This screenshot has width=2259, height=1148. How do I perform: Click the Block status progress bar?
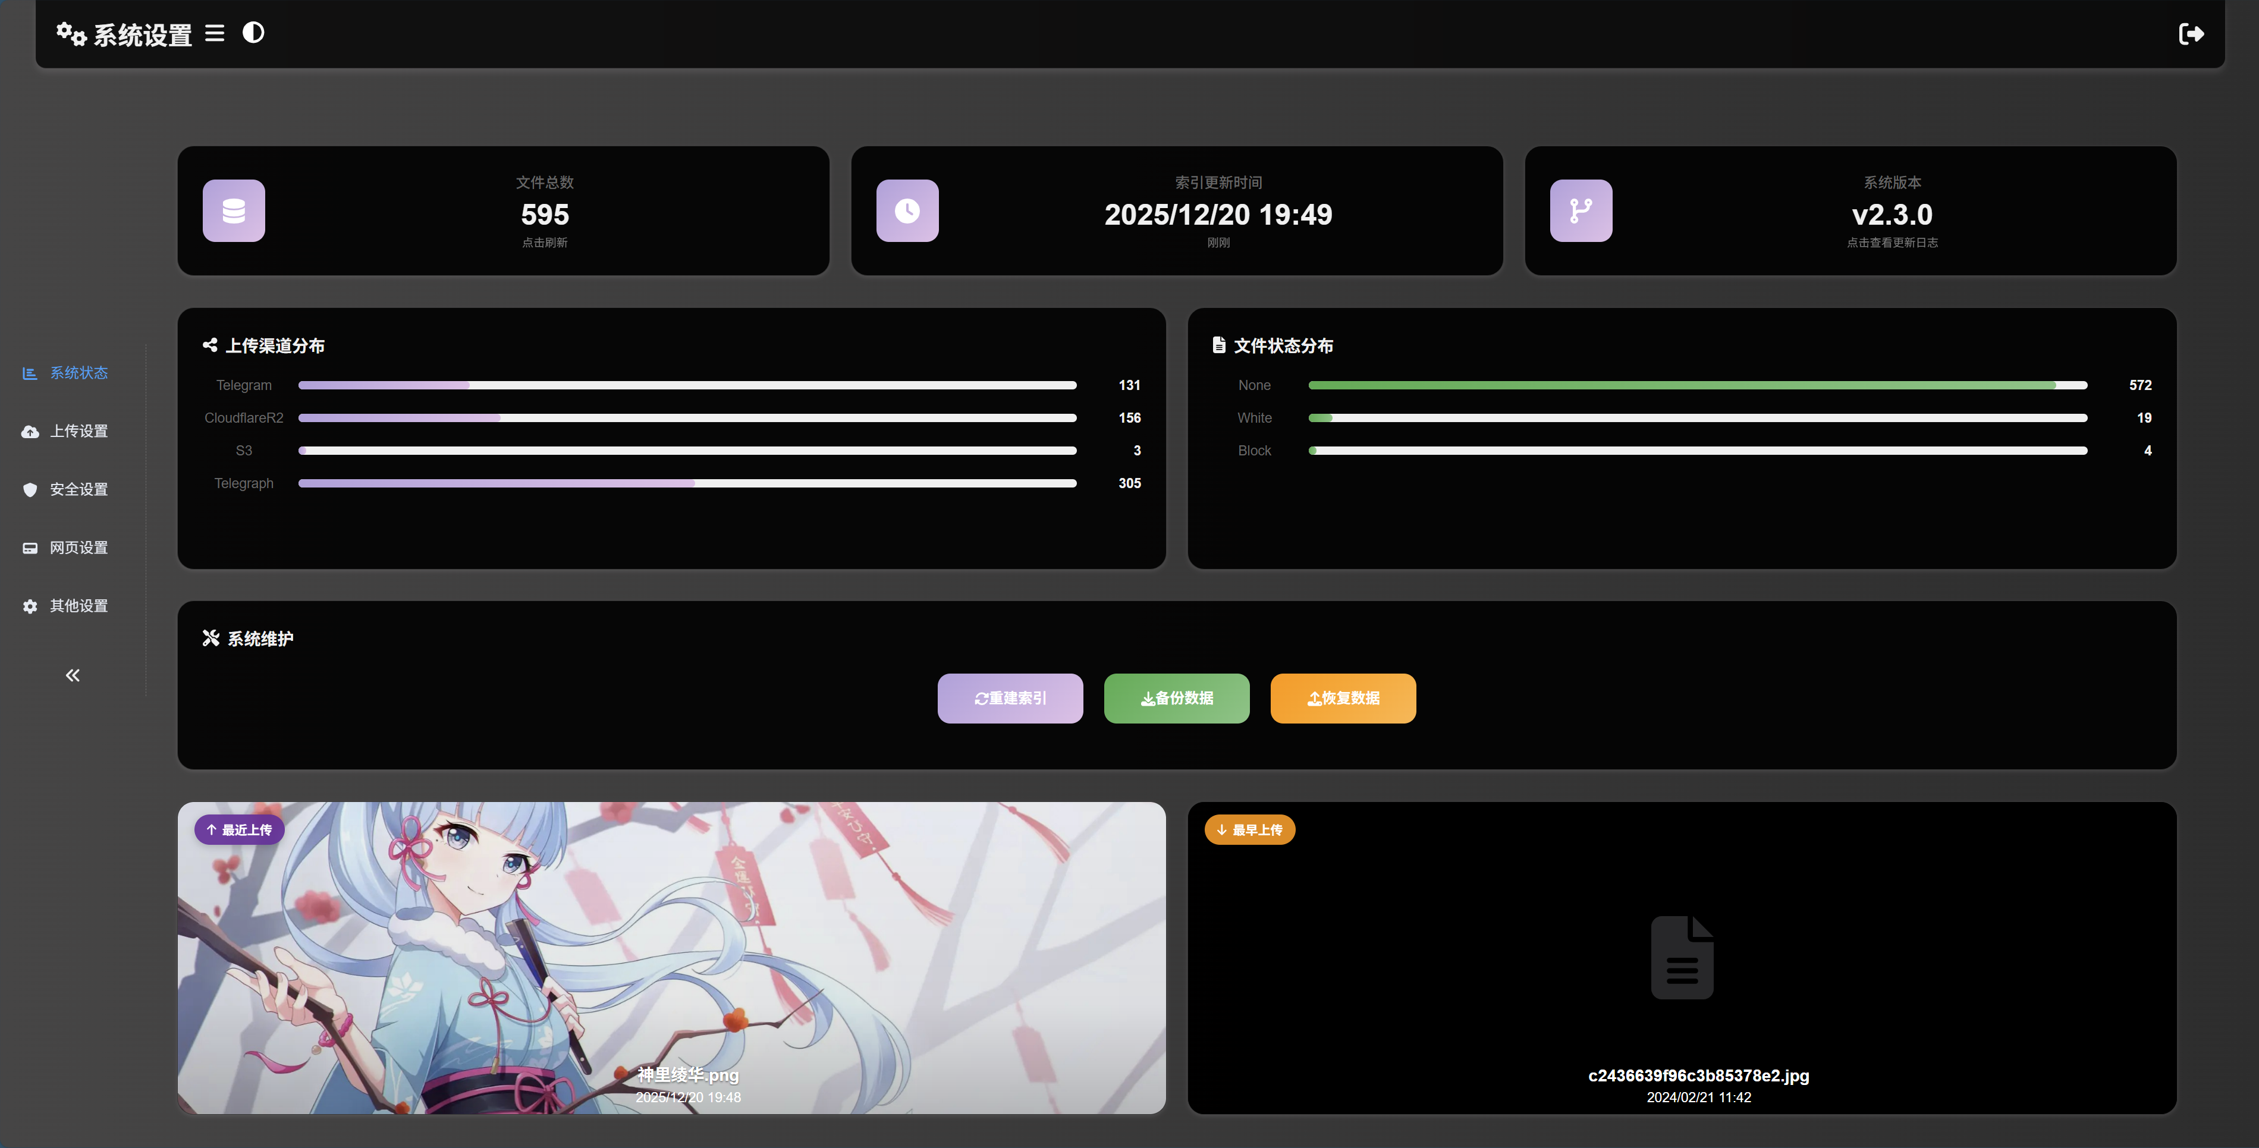pos(1698,451)
